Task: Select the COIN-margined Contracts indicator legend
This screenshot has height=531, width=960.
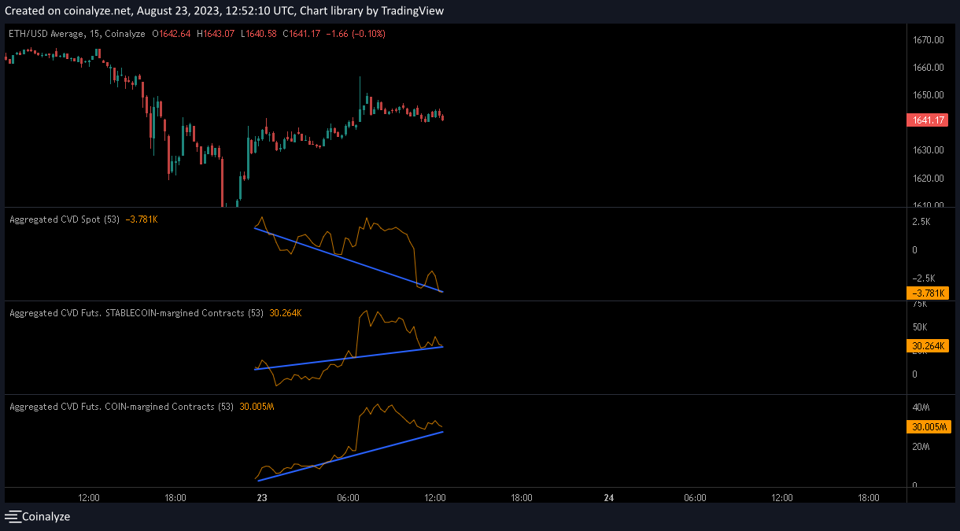Action: pyautogui.click(x=111, y=407)
